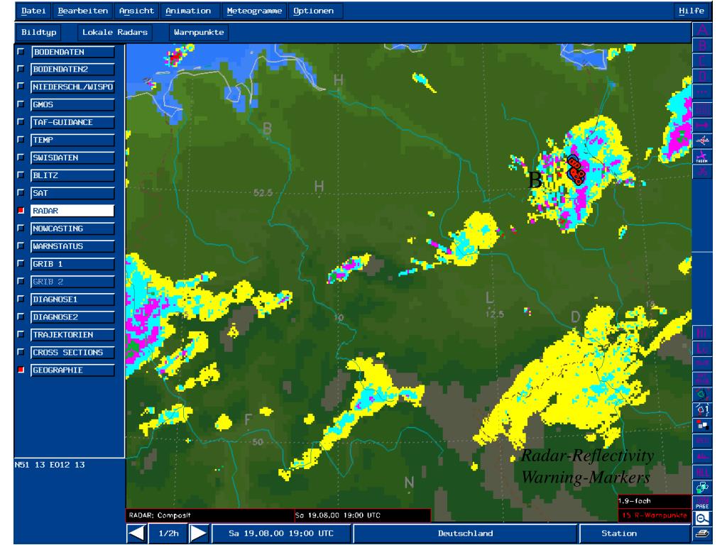Image resolution: width=727 pixels, height=545 pixels.
Task: Print using the printer icon
Action: click(x=702, y=534)
